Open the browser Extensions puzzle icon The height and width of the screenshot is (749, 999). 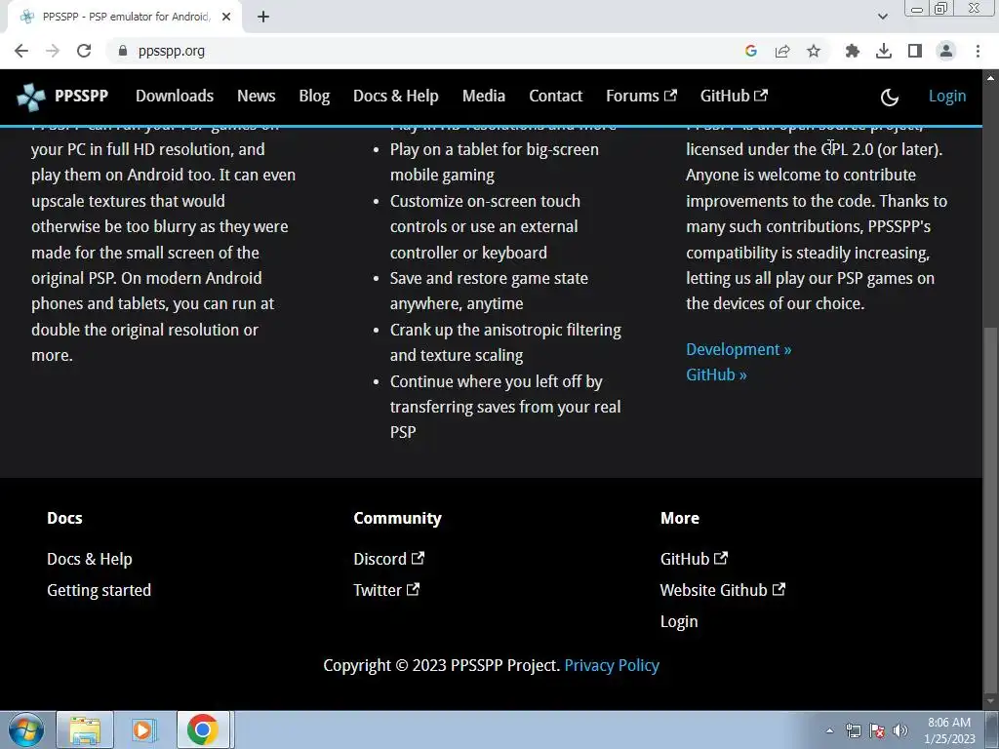pos(852,51)
